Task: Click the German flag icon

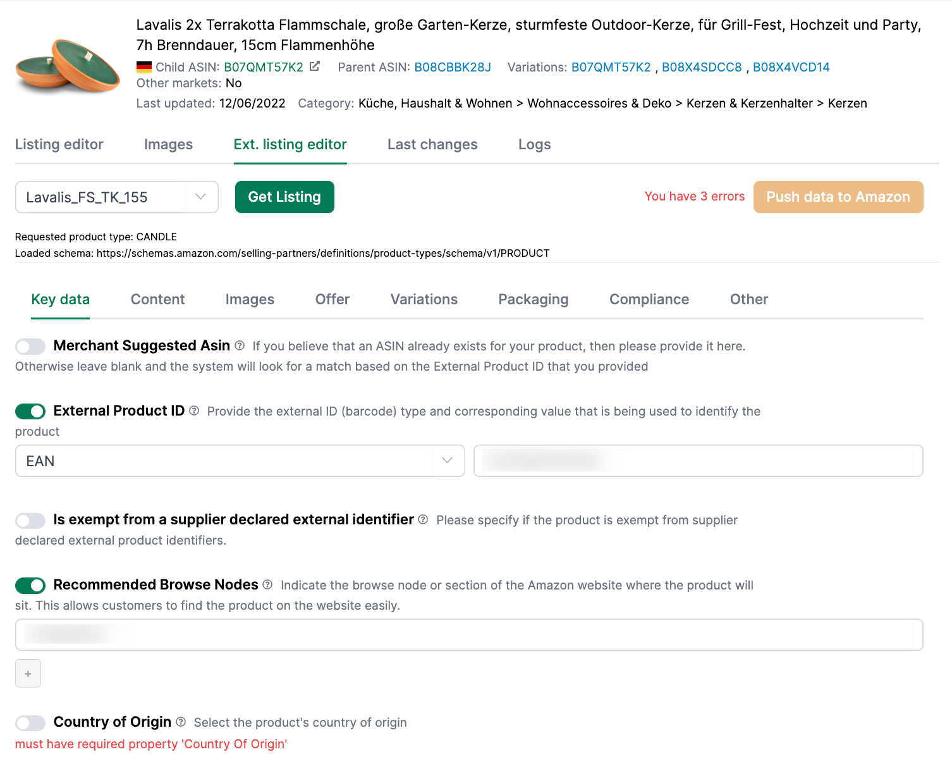Action: [144, 67]
